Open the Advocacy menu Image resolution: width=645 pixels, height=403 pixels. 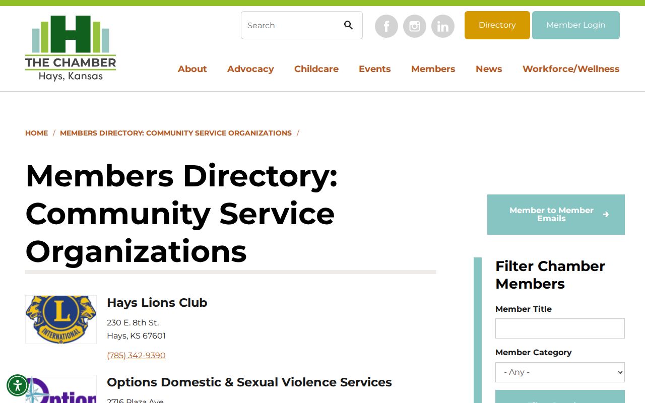point(250,69)
